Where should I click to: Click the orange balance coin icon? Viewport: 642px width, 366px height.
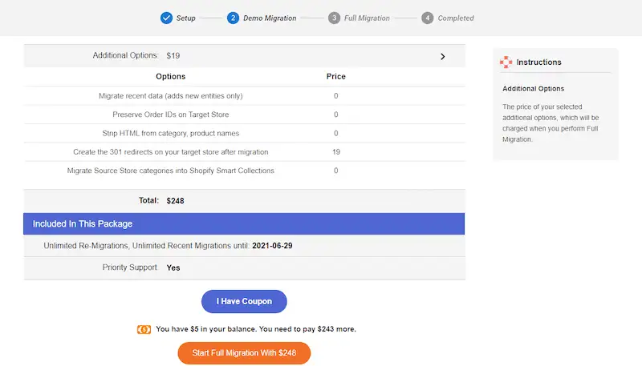point(144,329)
